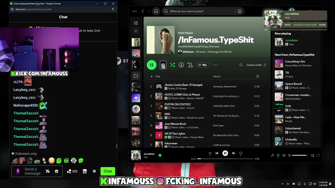Skip to the previous track
This screenshot has height=188, width=335.
[217, 153]
